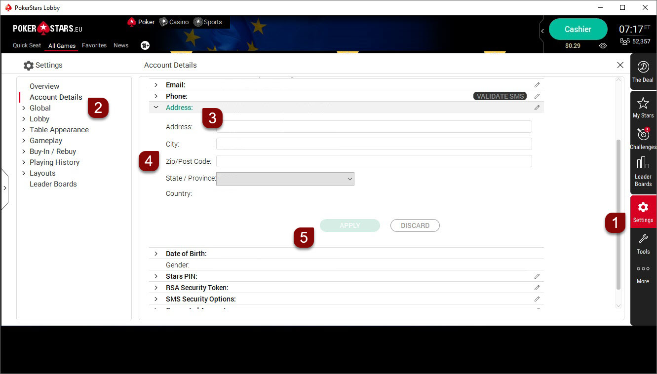This screenshot has width=657, height=374.
Task: Expand the Phone section chevron
Action: [156, 96]
